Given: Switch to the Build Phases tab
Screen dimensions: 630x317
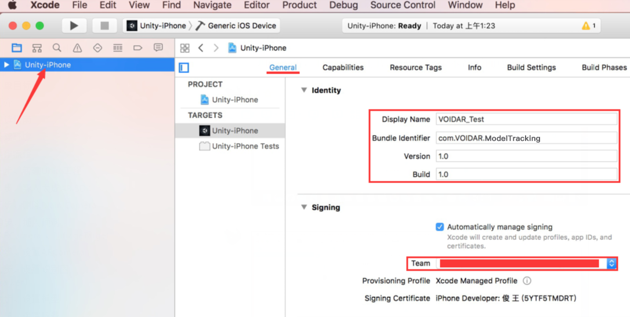Looking at the screenshot, I should point(604,67).
